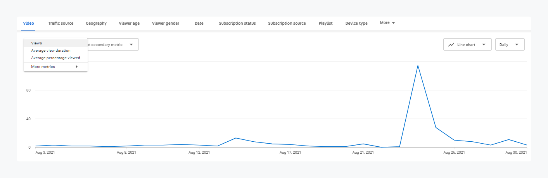Select the Device type tab
548x178 pixels.
click(x=356, y=23)
